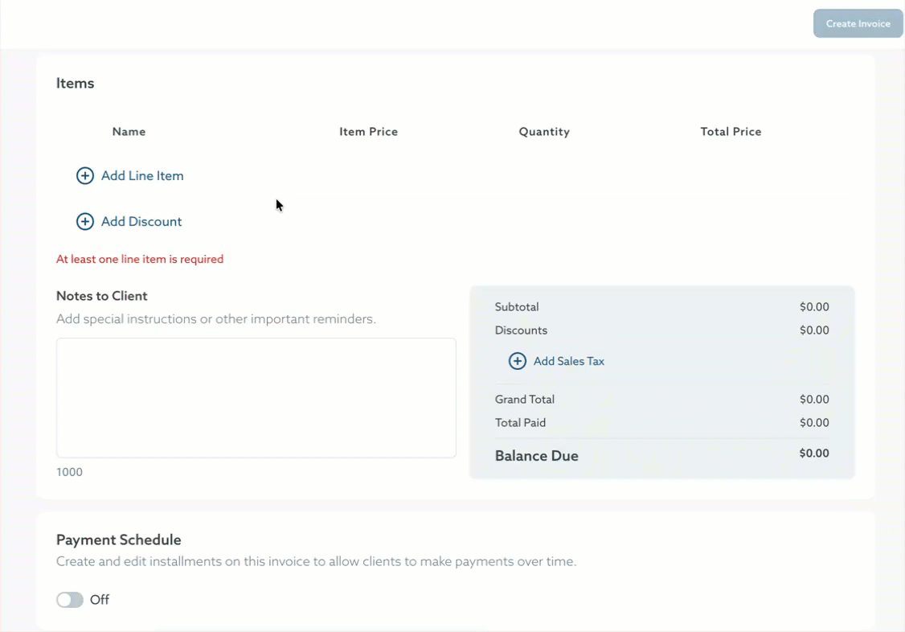This screenshot has width=905, height=632.
Task: Select the Subtotal amount of $0.00
Action: point(814,306)
